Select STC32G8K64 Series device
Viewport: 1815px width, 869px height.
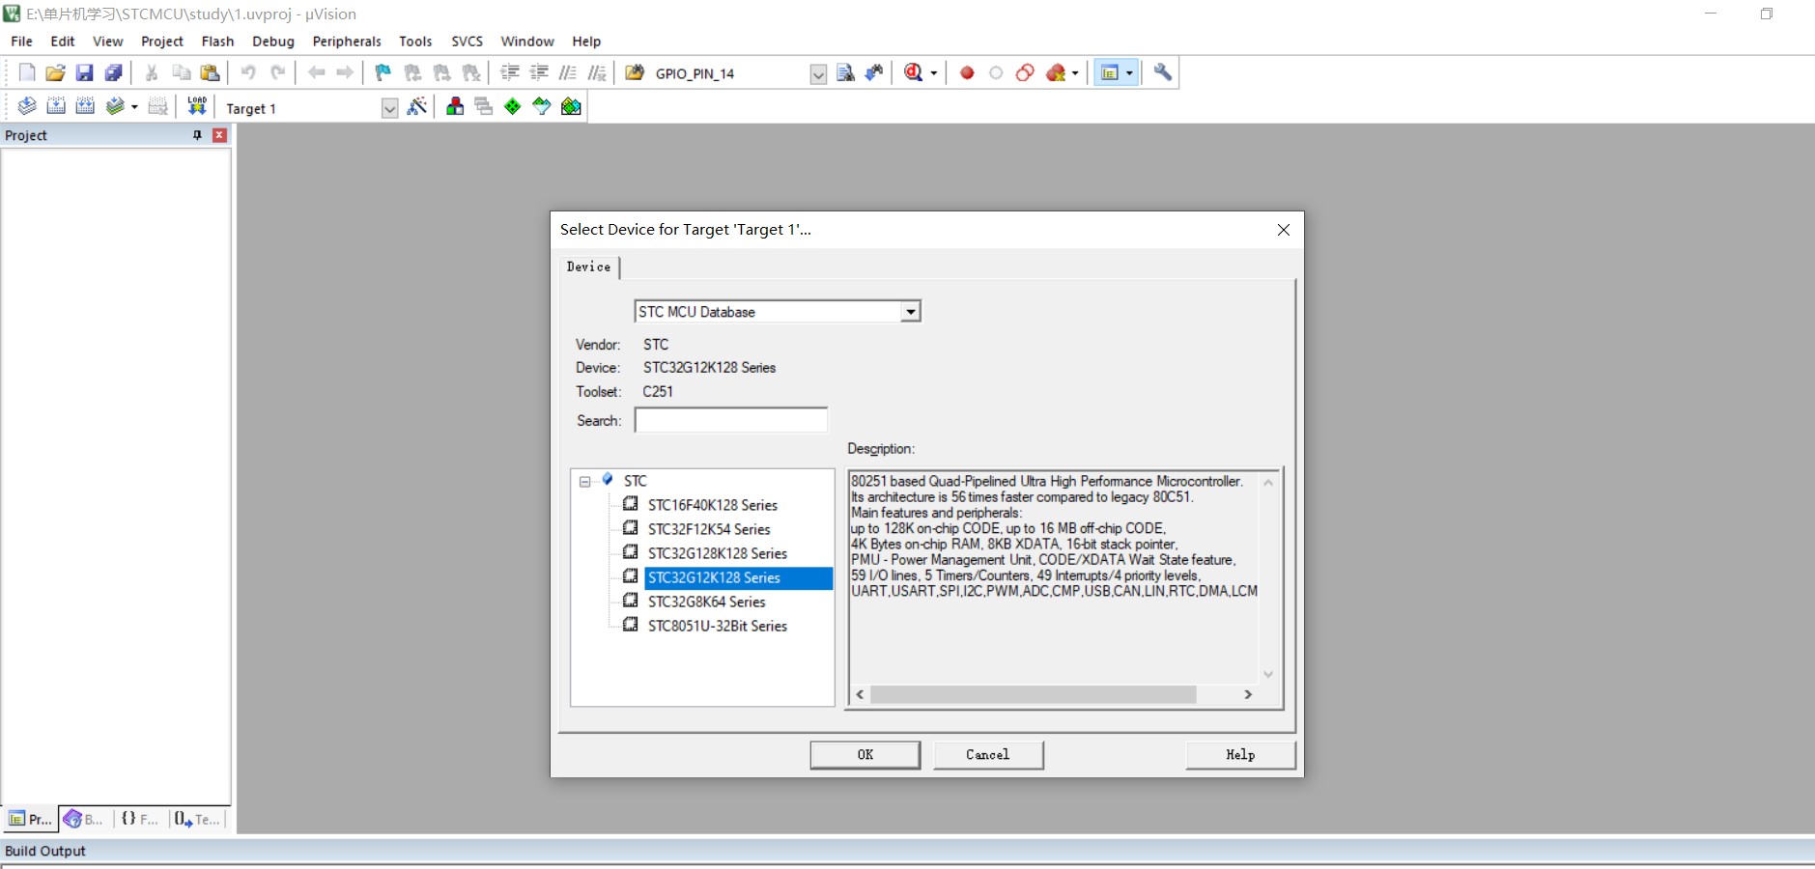(x=706, y=602)
